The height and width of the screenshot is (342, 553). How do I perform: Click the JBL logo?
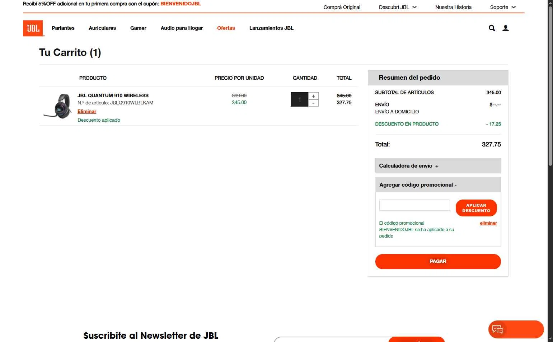click(x=33, y=28)
